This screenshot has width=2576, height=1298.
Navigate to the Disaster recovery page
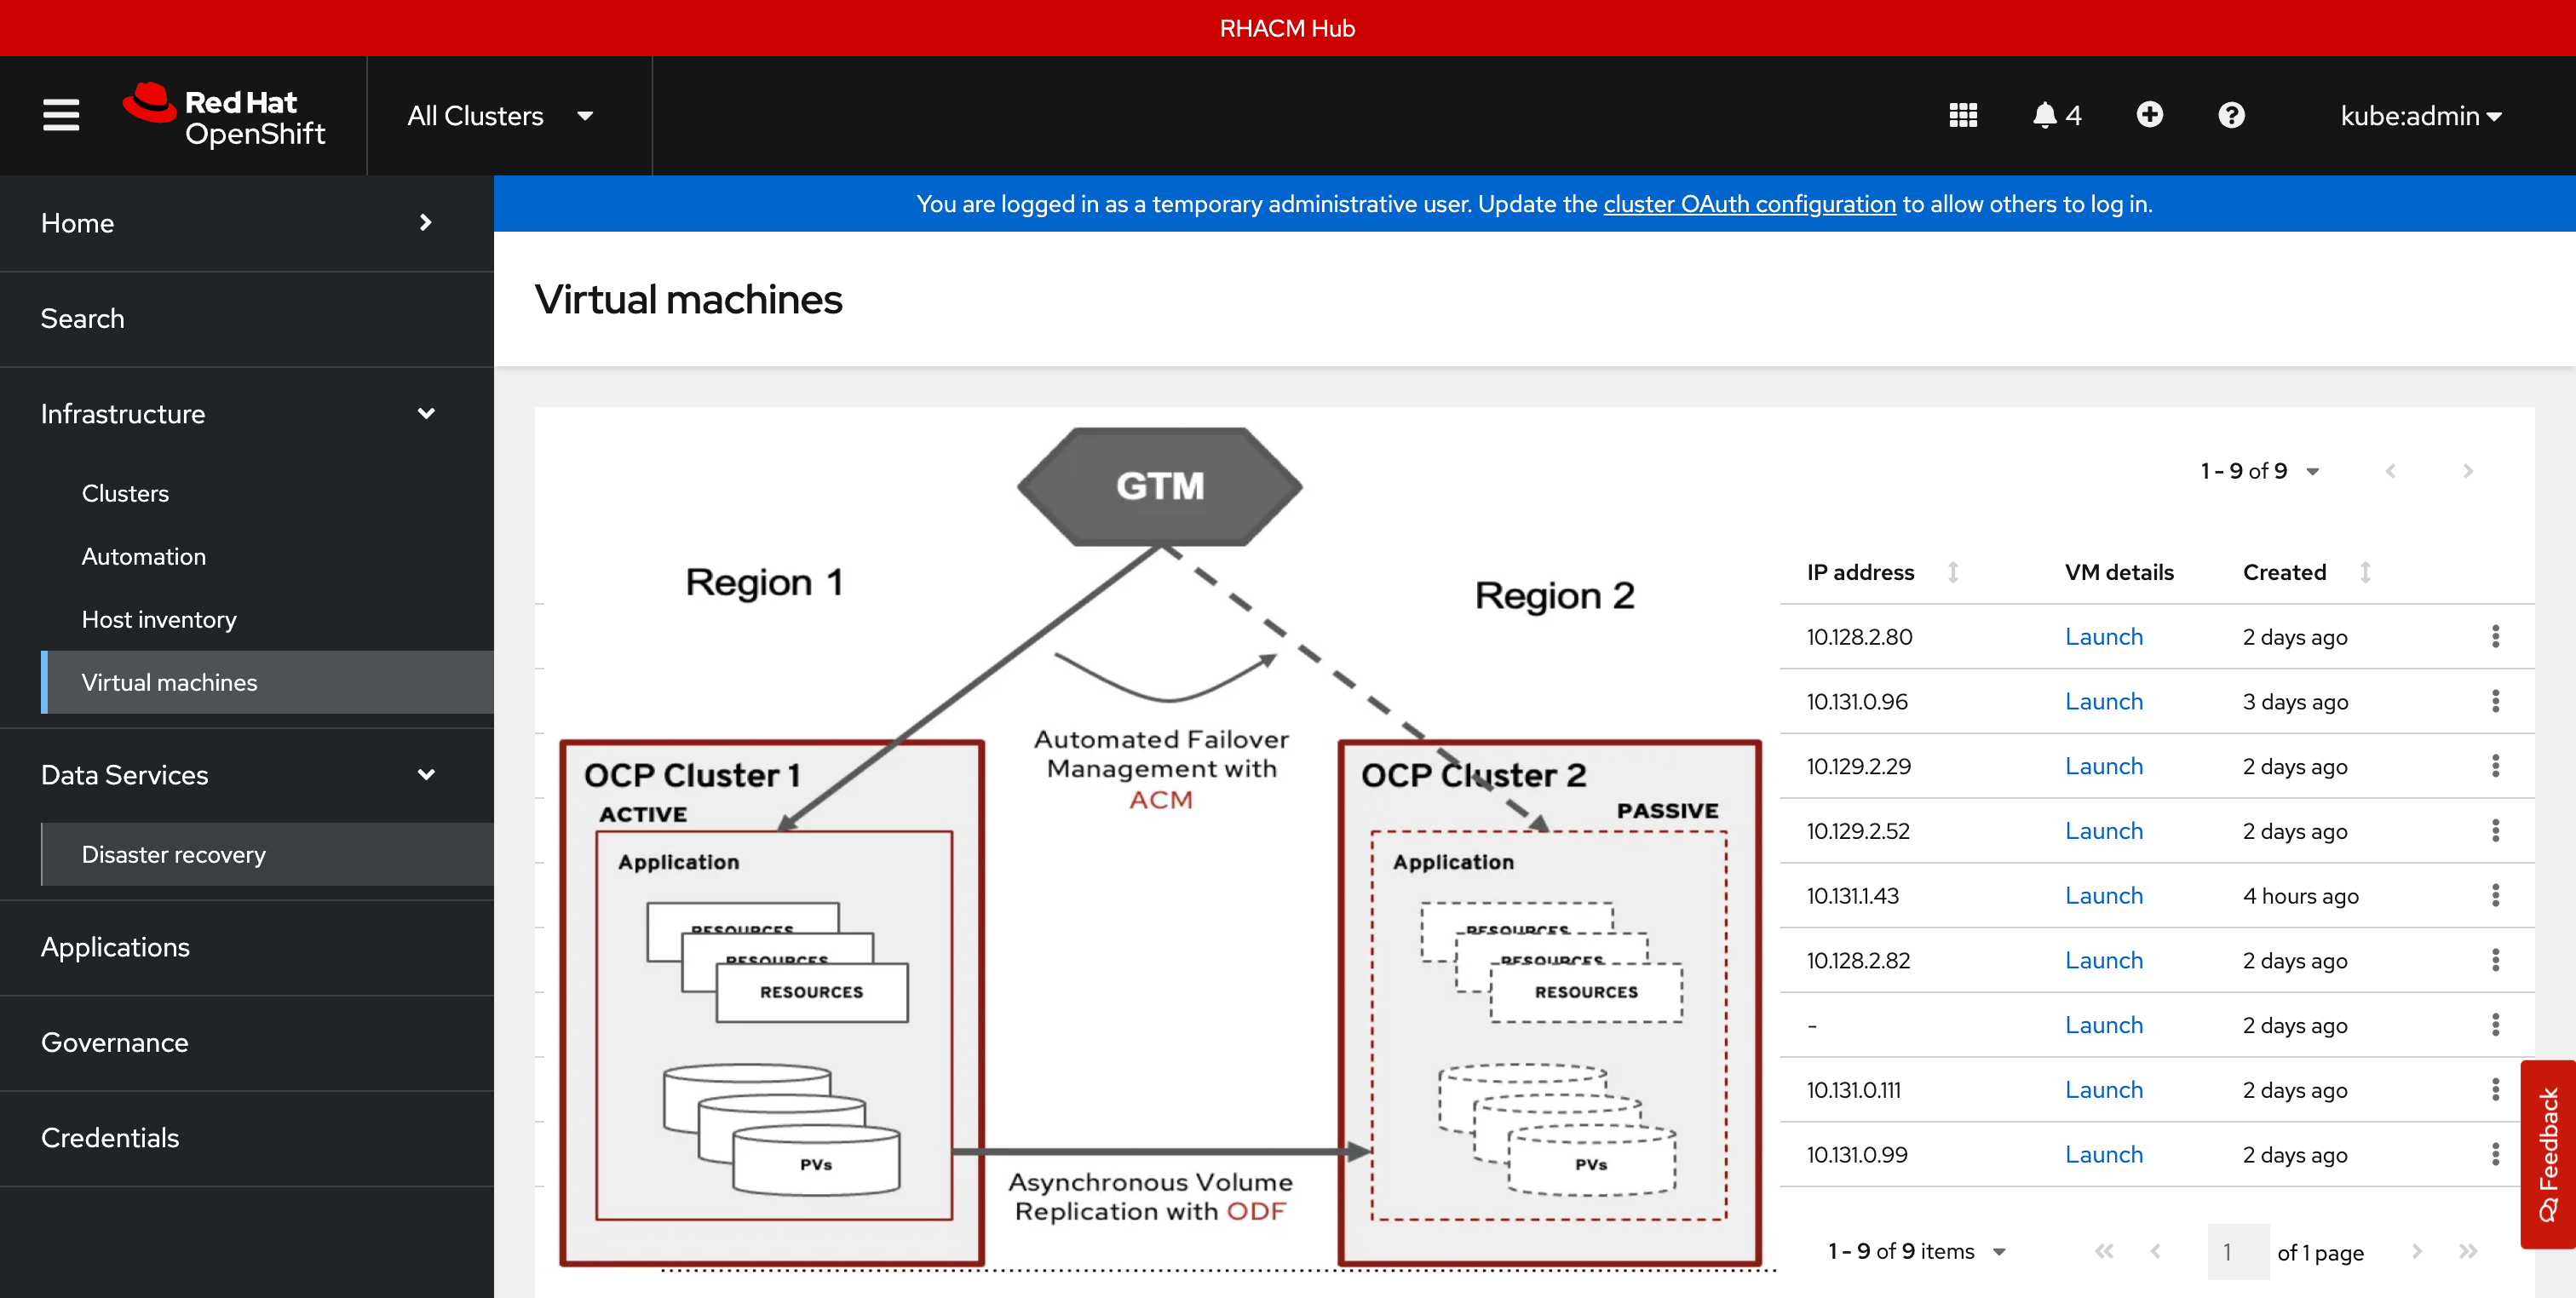173,854
